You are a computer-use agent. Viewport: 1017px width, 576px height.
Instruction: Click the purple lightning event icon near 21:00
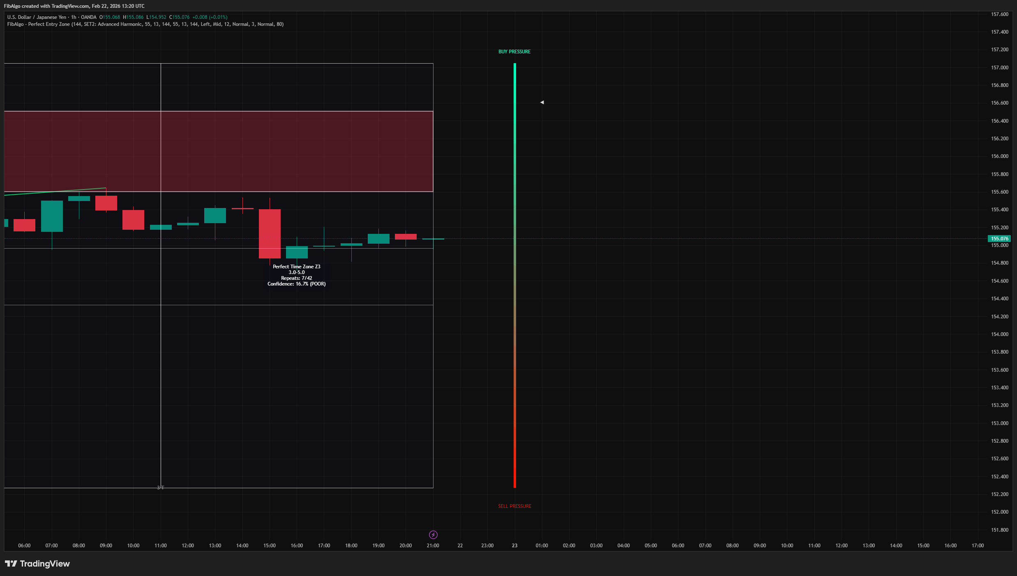coord(434,535)
